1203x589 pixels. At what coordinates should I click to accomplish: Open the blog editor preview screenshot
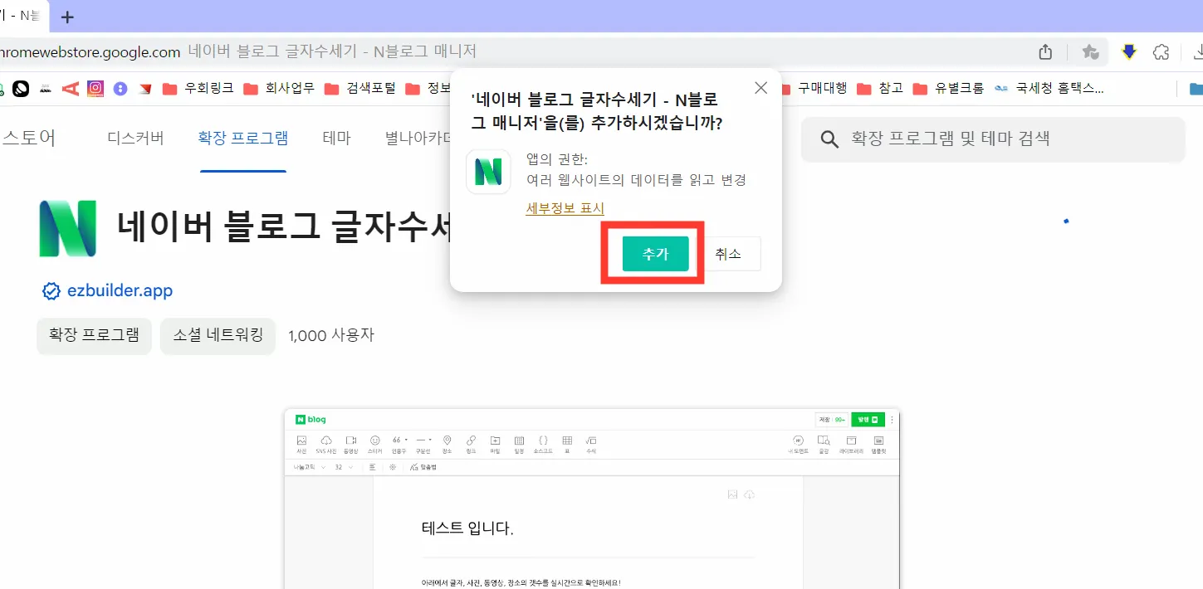click(592, 498)
